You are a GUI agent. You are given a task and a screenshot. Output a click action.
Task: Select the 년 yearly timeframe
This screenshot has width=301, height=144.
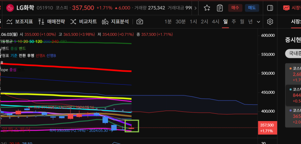click(x=250, y=22)
